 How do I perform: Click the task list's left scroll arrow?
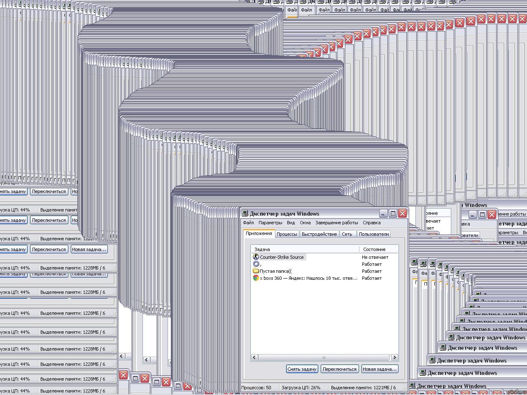pos(254,358)
